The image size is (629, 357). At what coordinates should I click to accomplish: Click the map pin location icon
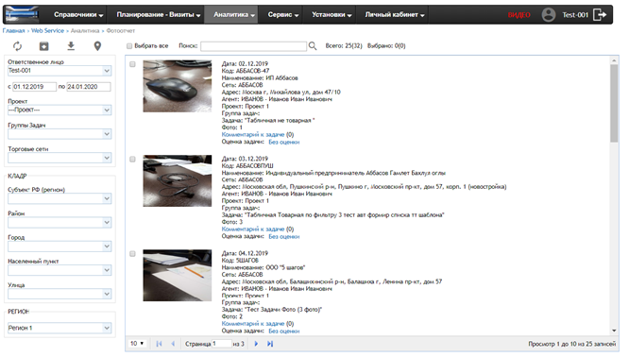coord(97,46)
